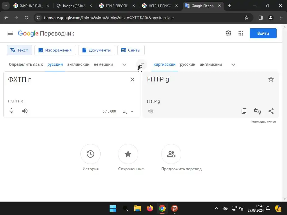287x215 pixels.
Task: Expand more source languages chevron
Action: (x=124, y=65)
